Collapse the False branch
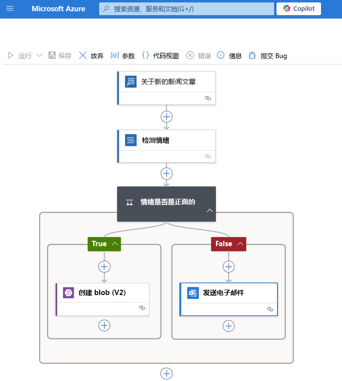The height and width of the screenshot is (381, 342). 240,244
